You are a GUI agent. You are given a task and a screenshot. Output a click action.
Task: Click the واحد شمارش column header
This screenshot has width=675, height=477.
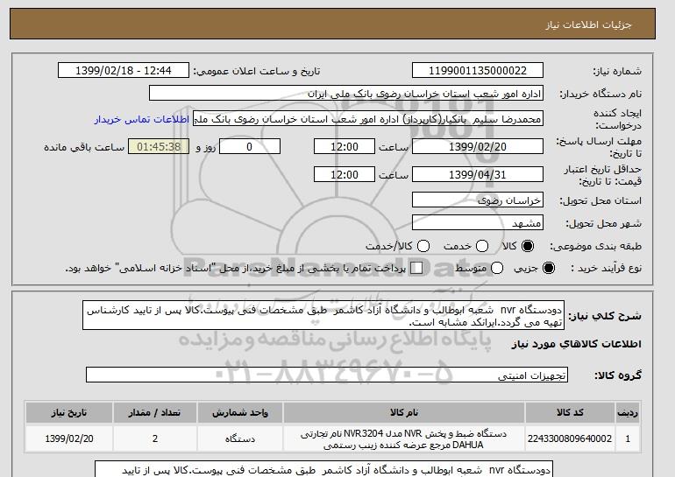pos(240,412)
